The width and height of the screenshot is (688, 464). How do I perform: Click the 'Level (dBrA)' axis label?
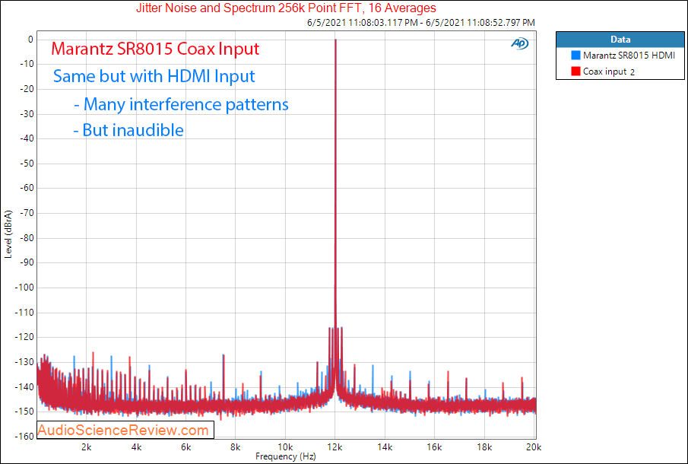tap(8, 234)
